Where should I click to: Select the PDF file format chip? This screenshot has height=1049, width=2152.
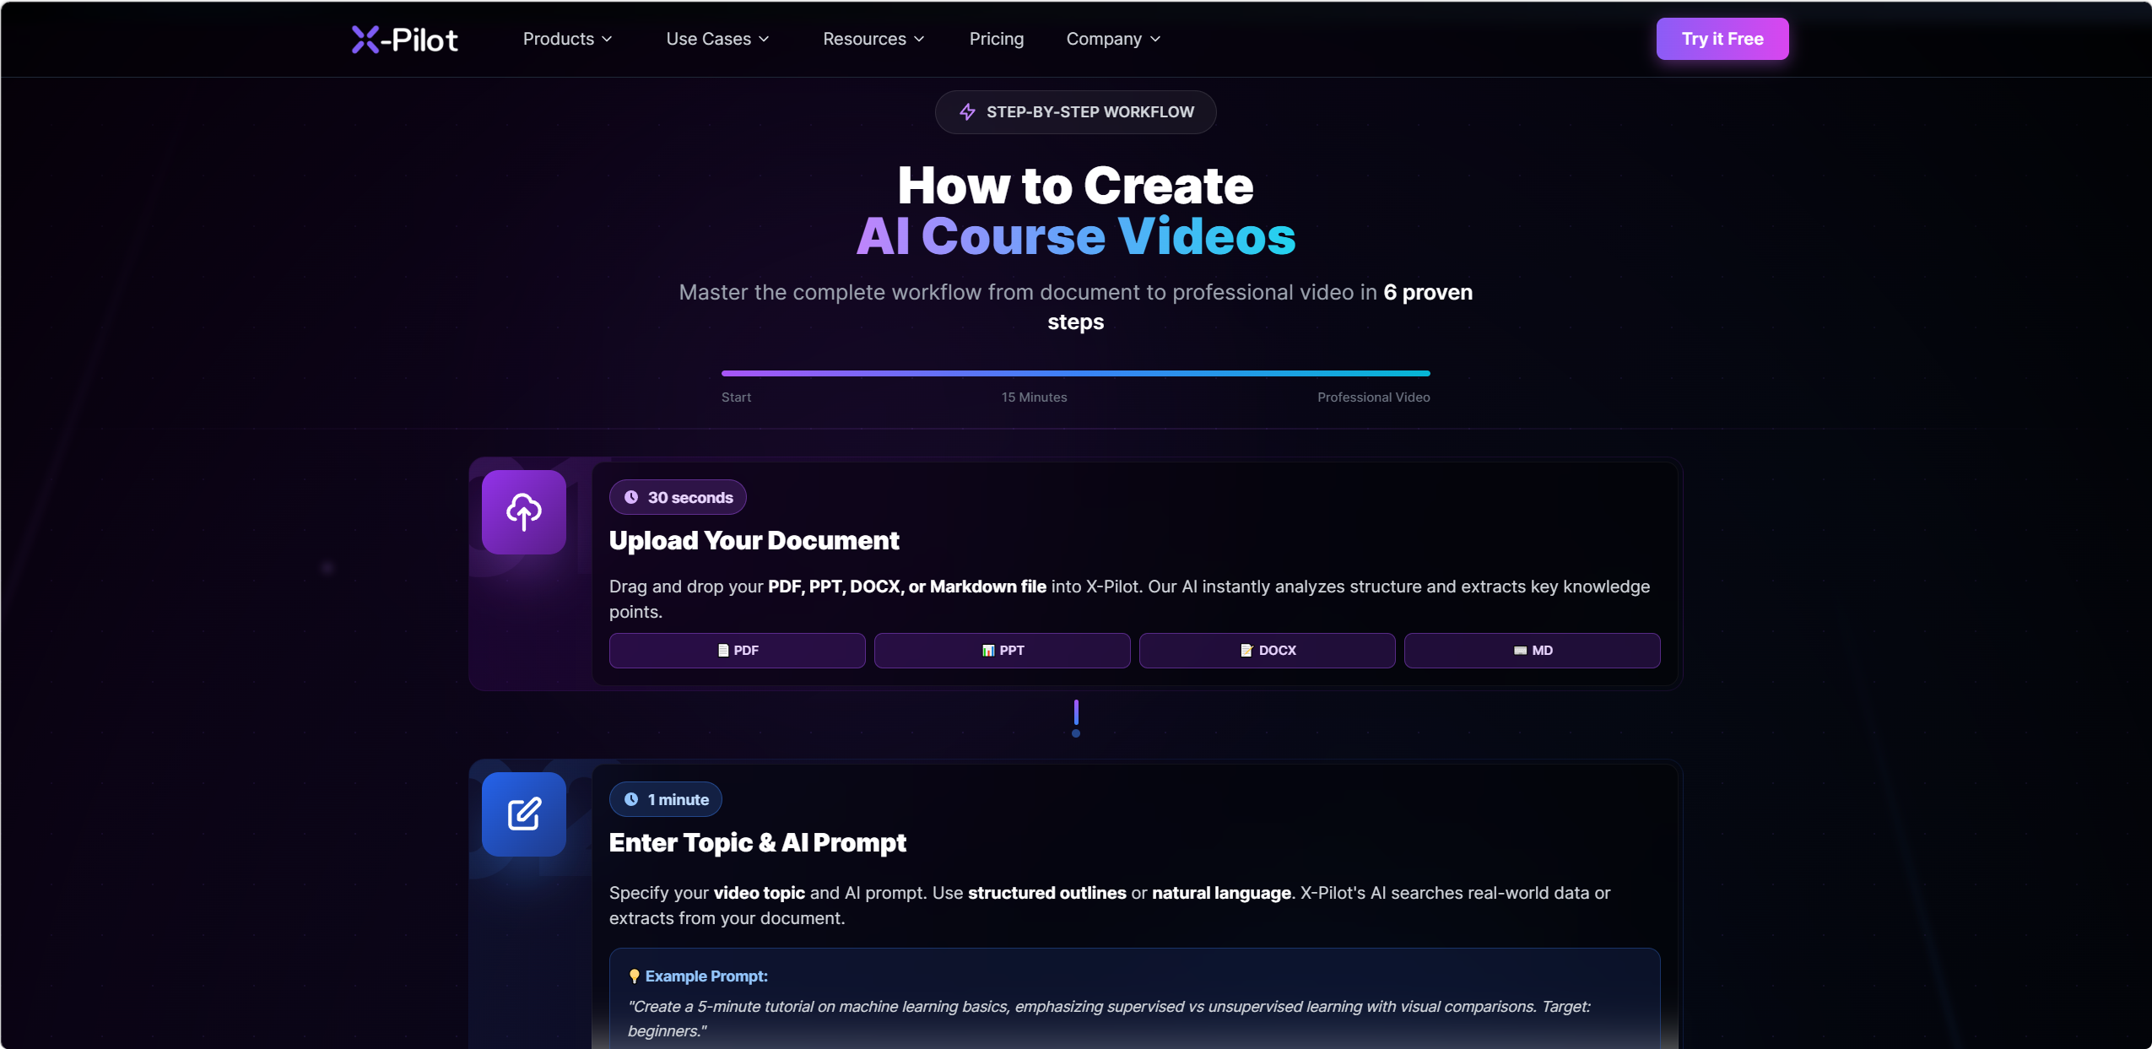(x=737, y=650)
